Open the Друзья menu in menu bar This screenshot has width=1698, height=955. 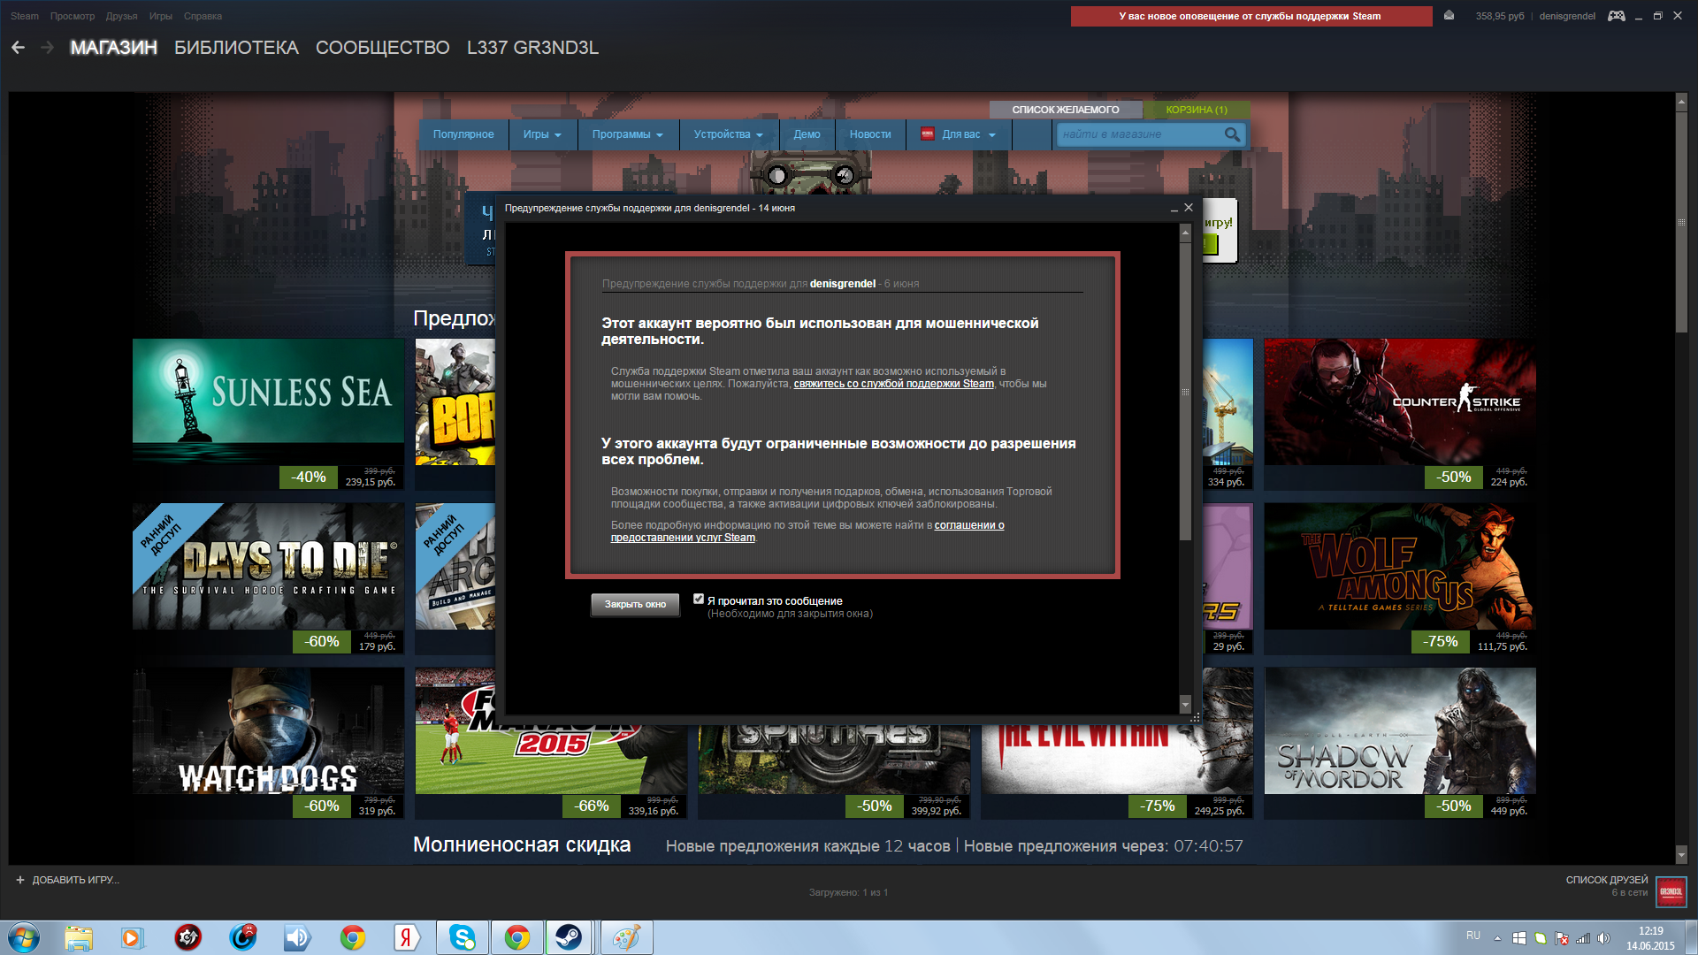pyautogui.click(x=121, y=16)
